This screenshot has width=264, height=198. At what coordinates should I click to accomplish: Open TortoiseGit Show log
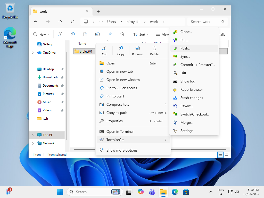[x=187, y=81]
